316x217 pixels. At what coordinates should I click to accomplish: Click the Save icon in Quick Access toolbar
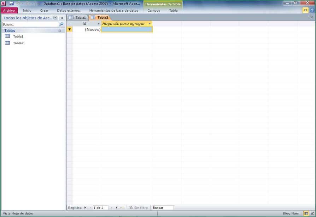pos(11,3)
